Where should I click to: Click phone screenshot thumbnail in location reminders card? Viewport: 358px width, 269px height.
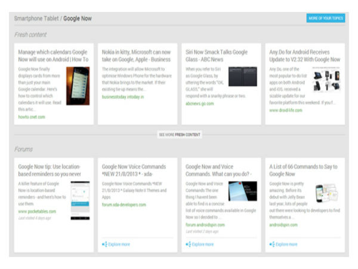(80, 200)
